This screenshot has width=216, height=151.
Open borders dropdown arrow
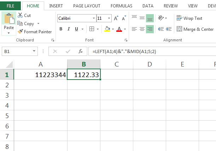(98, 29)
